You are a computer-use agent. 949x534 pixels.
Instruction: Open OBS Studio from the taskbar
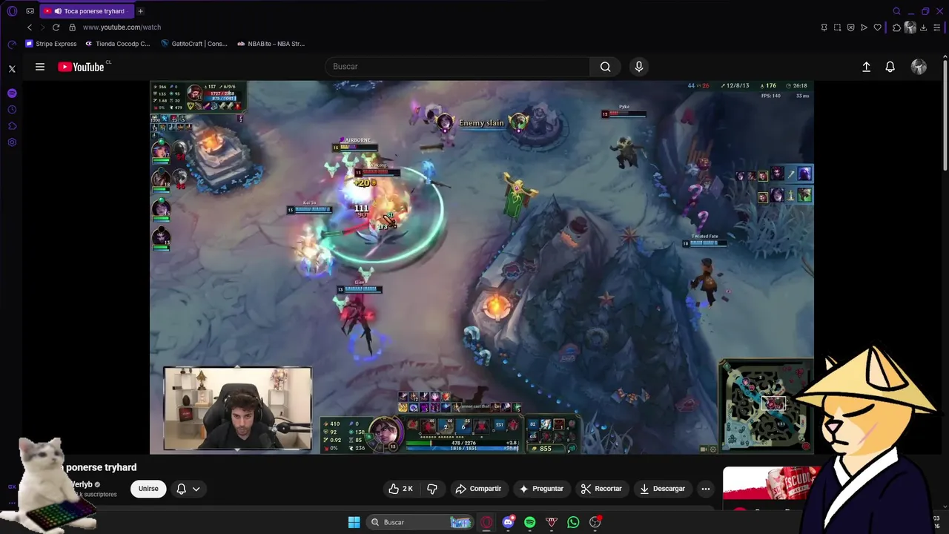click(x=595, y=522)
